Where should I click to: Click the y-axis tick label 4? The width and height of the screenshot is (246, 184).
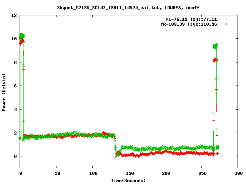click(15, 110)
